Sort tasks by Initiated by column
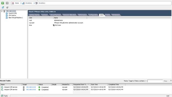Viewport: 172px width, 97px height. [x=67, y=85]
